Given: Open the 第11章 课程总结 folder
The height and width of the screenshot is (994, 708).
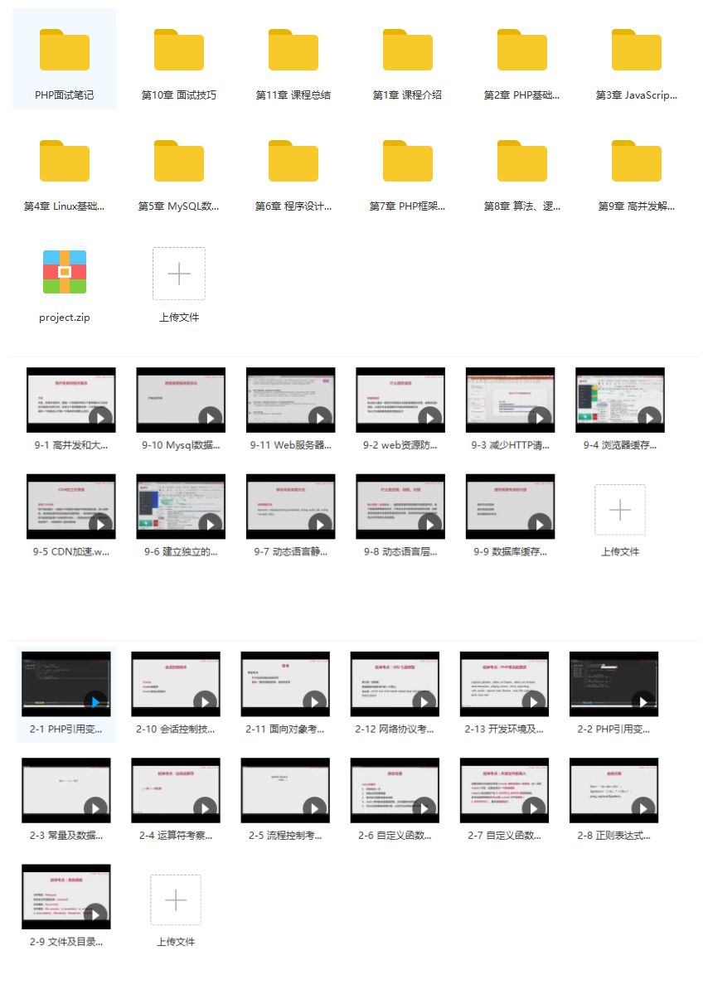Looking at the screenshot, I should (293, 50).
